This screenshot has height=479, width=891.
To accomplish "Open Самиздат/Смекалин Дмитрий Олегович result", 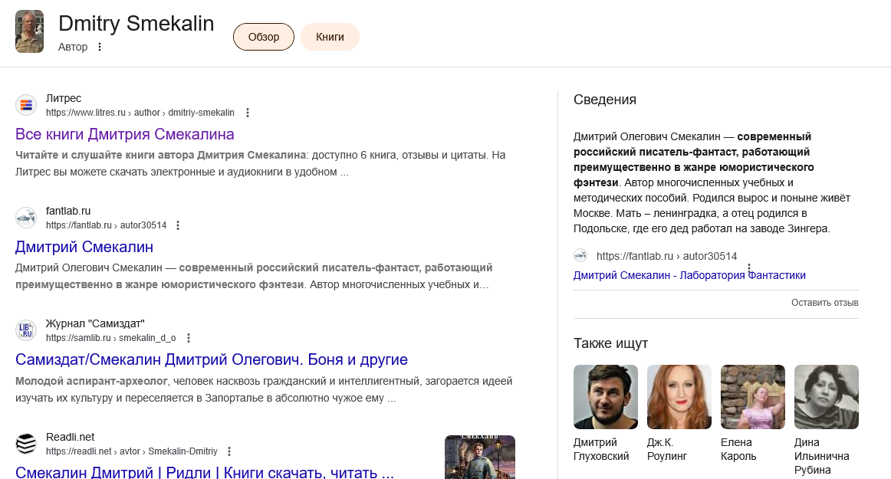I will 212,359.
